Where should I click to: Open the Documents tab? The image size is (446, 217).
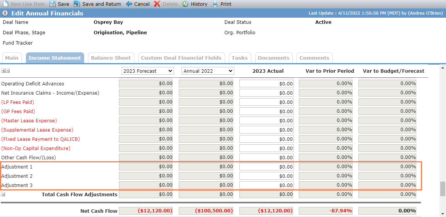[274, 58]
